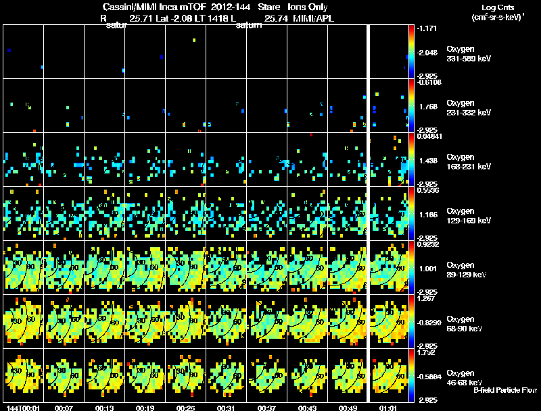Click the bottom row color scale bar
The width and height of the screenshot is (541, 411).
pyautogui.click(x=411, y=376)
